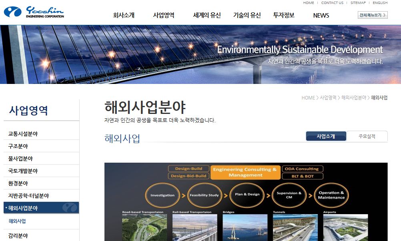Select 구조분야 from the left sidebar

(18, 146)
